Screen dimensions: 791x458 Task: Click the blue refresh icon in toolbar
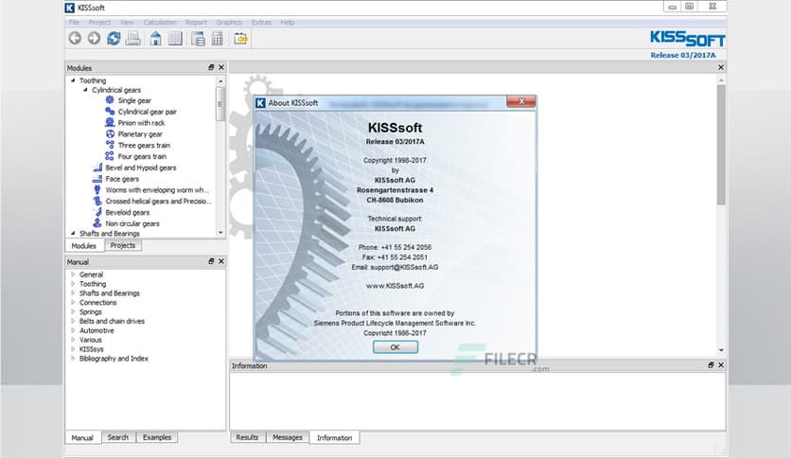(114, 38)
